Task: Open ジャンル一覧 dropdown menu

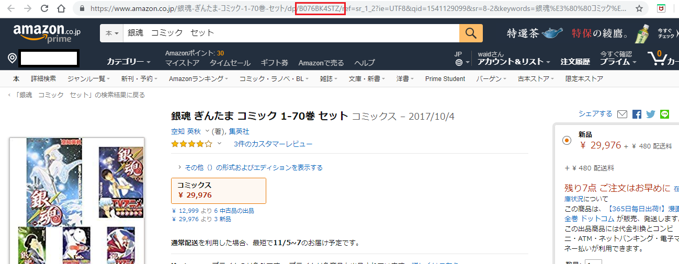Action: pos(88,79)
